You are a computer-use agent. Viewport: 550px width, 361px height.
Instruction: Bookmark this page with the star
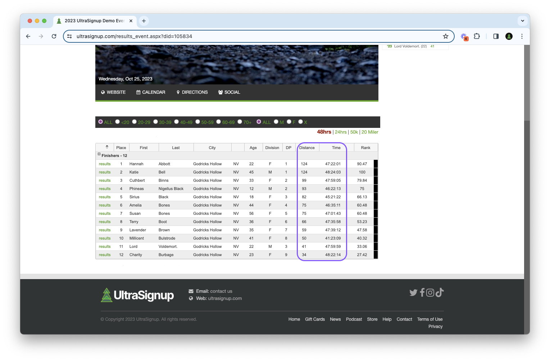(x=446, y=36)
